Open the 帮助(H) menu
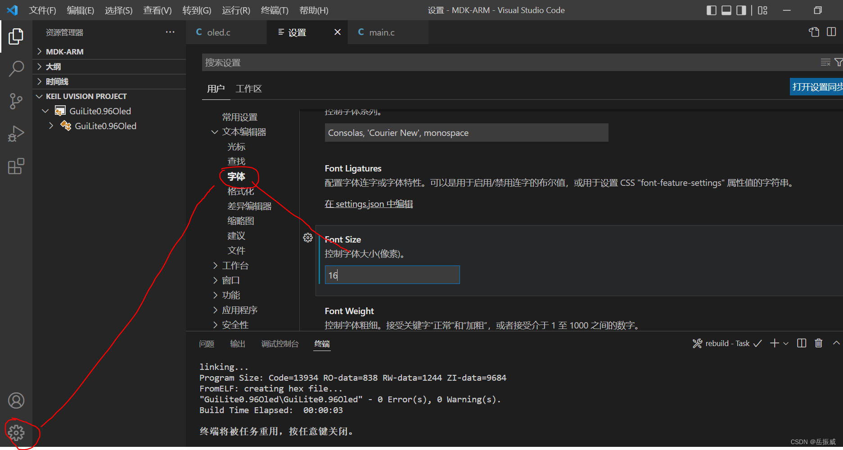 tap(314, 10)
